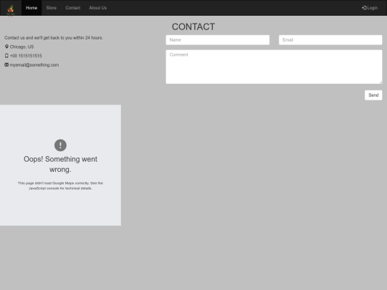Click 'Contact us and we'll get back' text
The image size is (387, 290).
(54, 38)
